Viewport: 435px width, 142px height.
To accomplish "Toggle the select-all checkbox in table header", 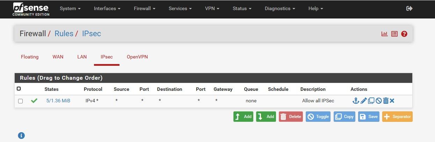I will tap(19, 89).
